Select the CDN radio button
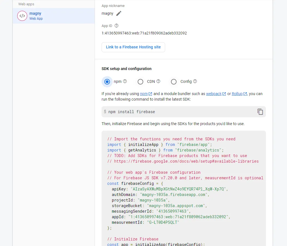The height and width of the screenshot is (246, 287). [140, 82]
